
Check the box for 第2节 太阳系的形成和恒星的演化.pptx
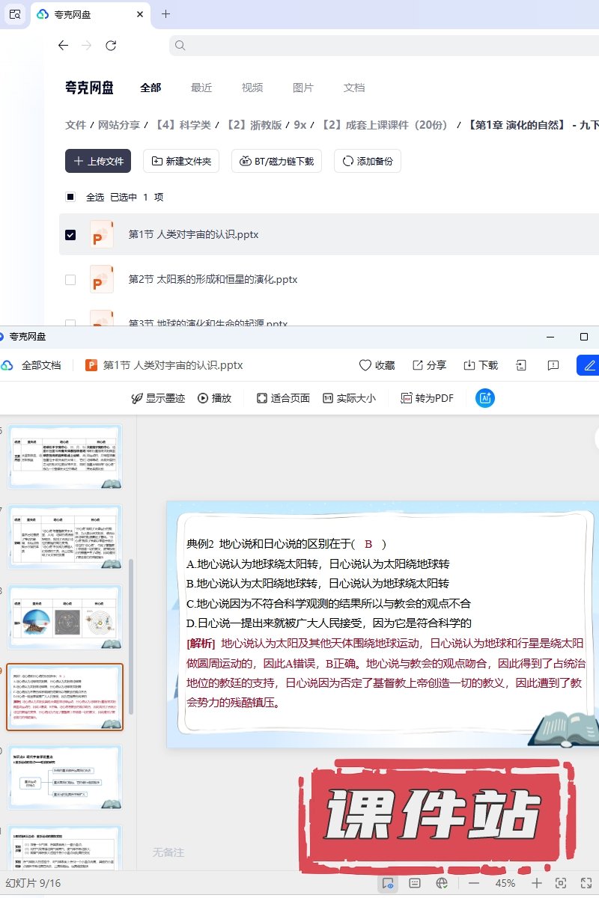pyautogui.click(x=70, y=280)
